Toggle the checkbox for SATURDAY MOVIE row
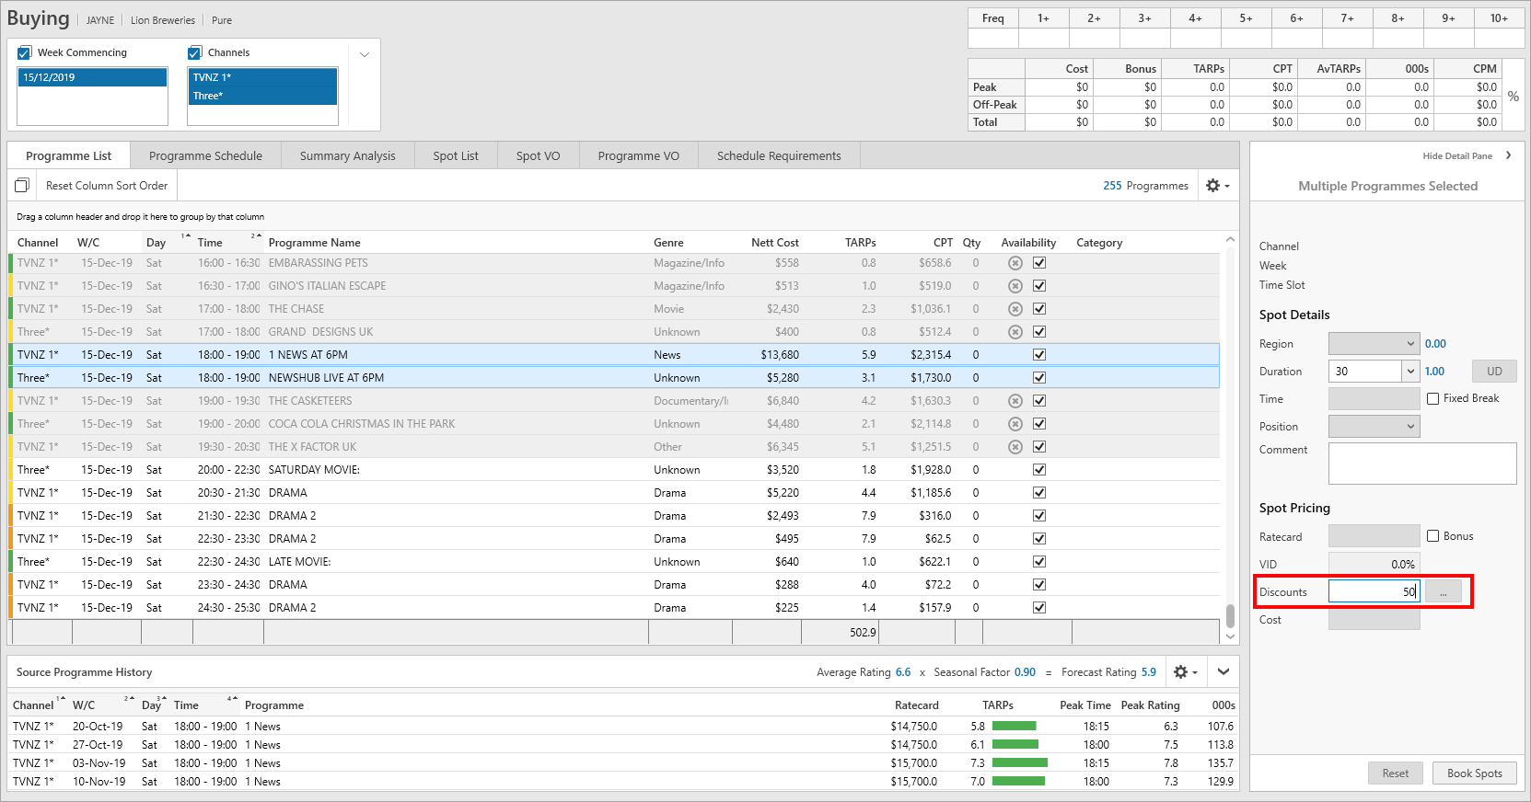The width and height of the screenshot is (1531, 802). pos(1039,470)
